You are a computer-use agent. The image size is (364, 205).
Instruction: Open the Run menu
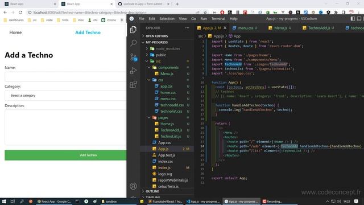pyautogui.click(x=204, y=19)
